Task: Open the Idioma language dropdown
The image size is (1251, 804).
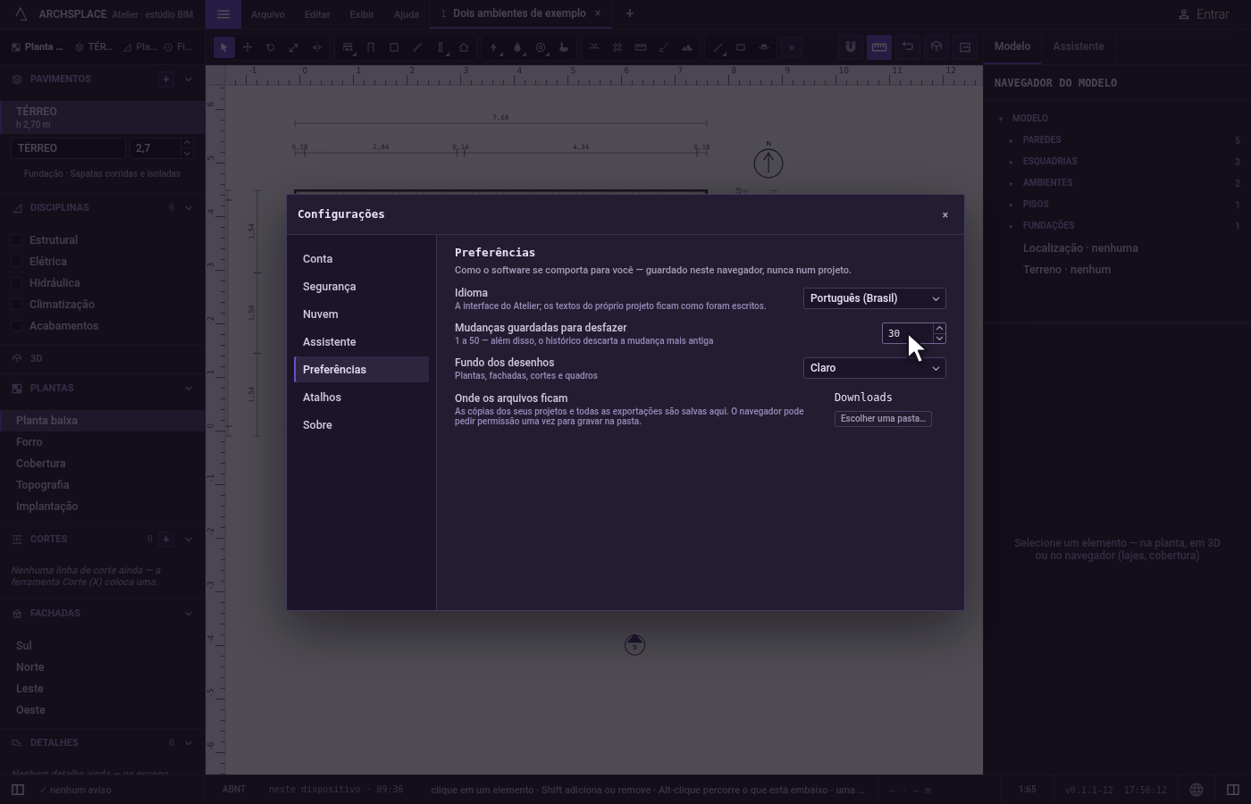Action: [x=874, y=298]
